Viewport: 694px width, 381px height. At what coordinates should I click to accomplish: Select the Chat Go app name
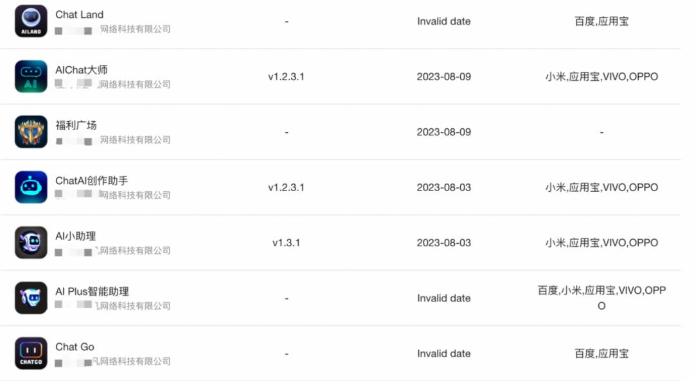pos(75,347)
